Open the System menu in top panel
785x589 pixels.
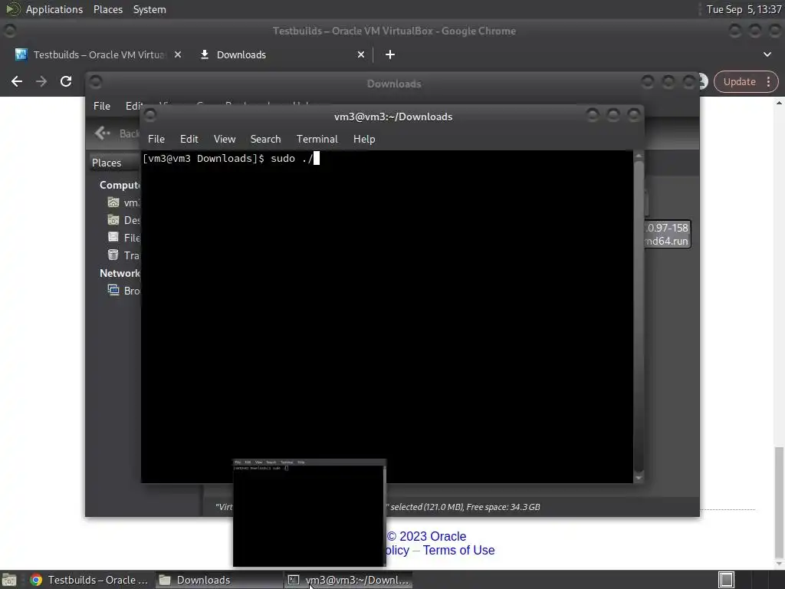tap(149, 9)
